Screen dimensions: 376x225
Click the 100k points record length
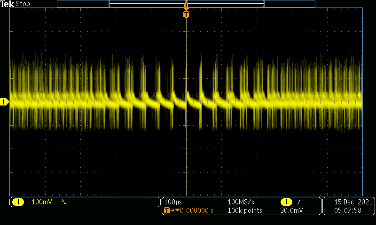[244, 210]
